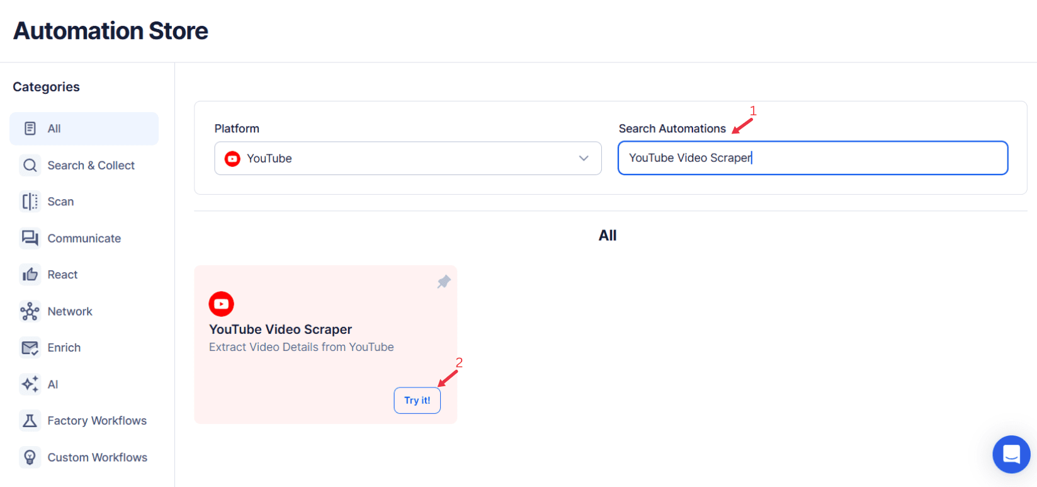Focus the Search Automations text field
The image size is (1037, 487).
point(812,158)
